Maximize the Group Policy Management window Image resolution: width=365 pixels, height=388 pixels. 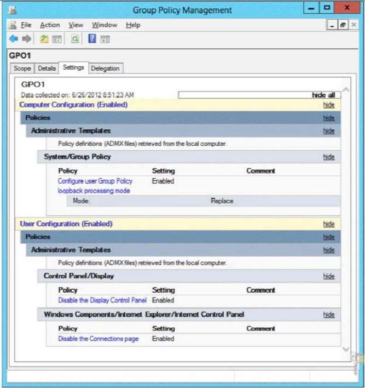327,8
